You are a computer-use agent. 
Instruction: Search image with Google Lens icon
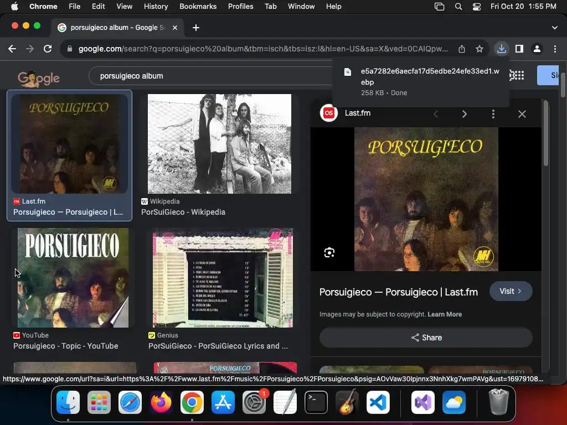click(x=329, y=252)
